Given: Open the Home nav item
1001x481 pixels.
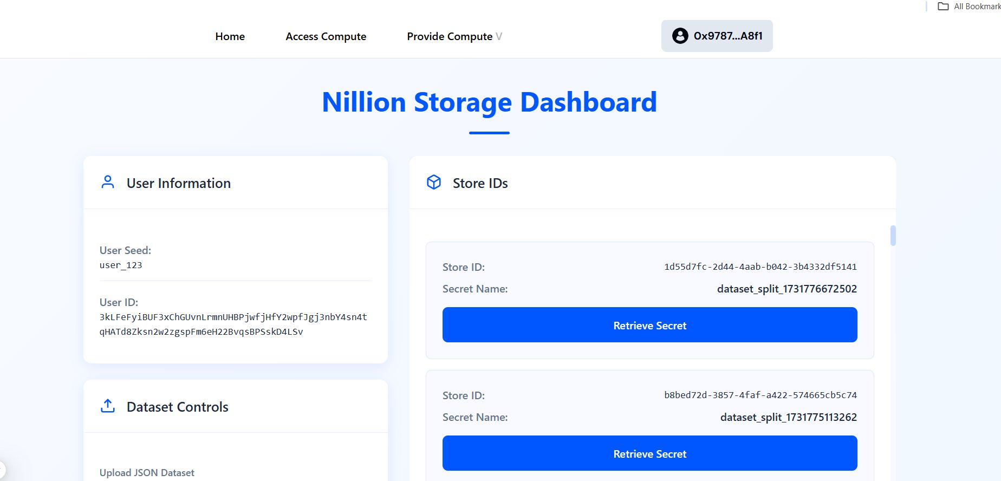Looking at the screenshot, I should (x=230, y=36).
